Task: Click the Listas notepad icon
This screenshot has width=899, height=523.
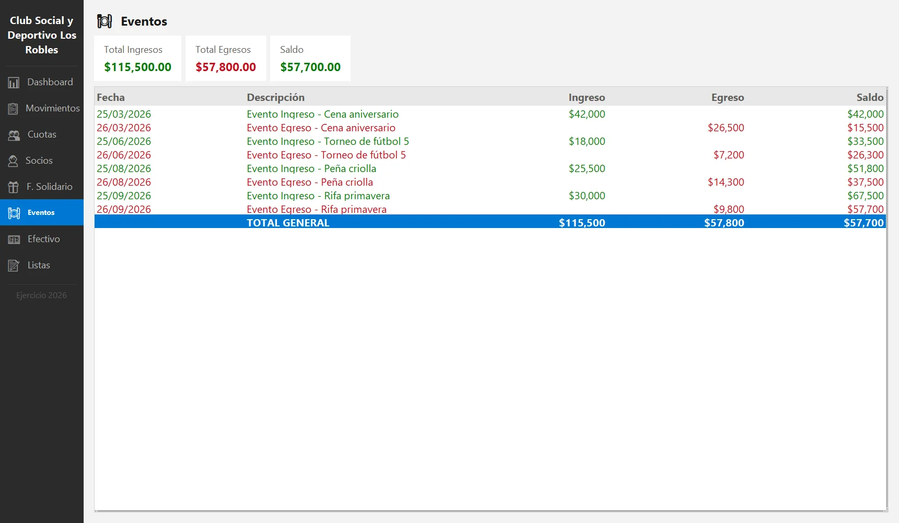Action: 14,265
